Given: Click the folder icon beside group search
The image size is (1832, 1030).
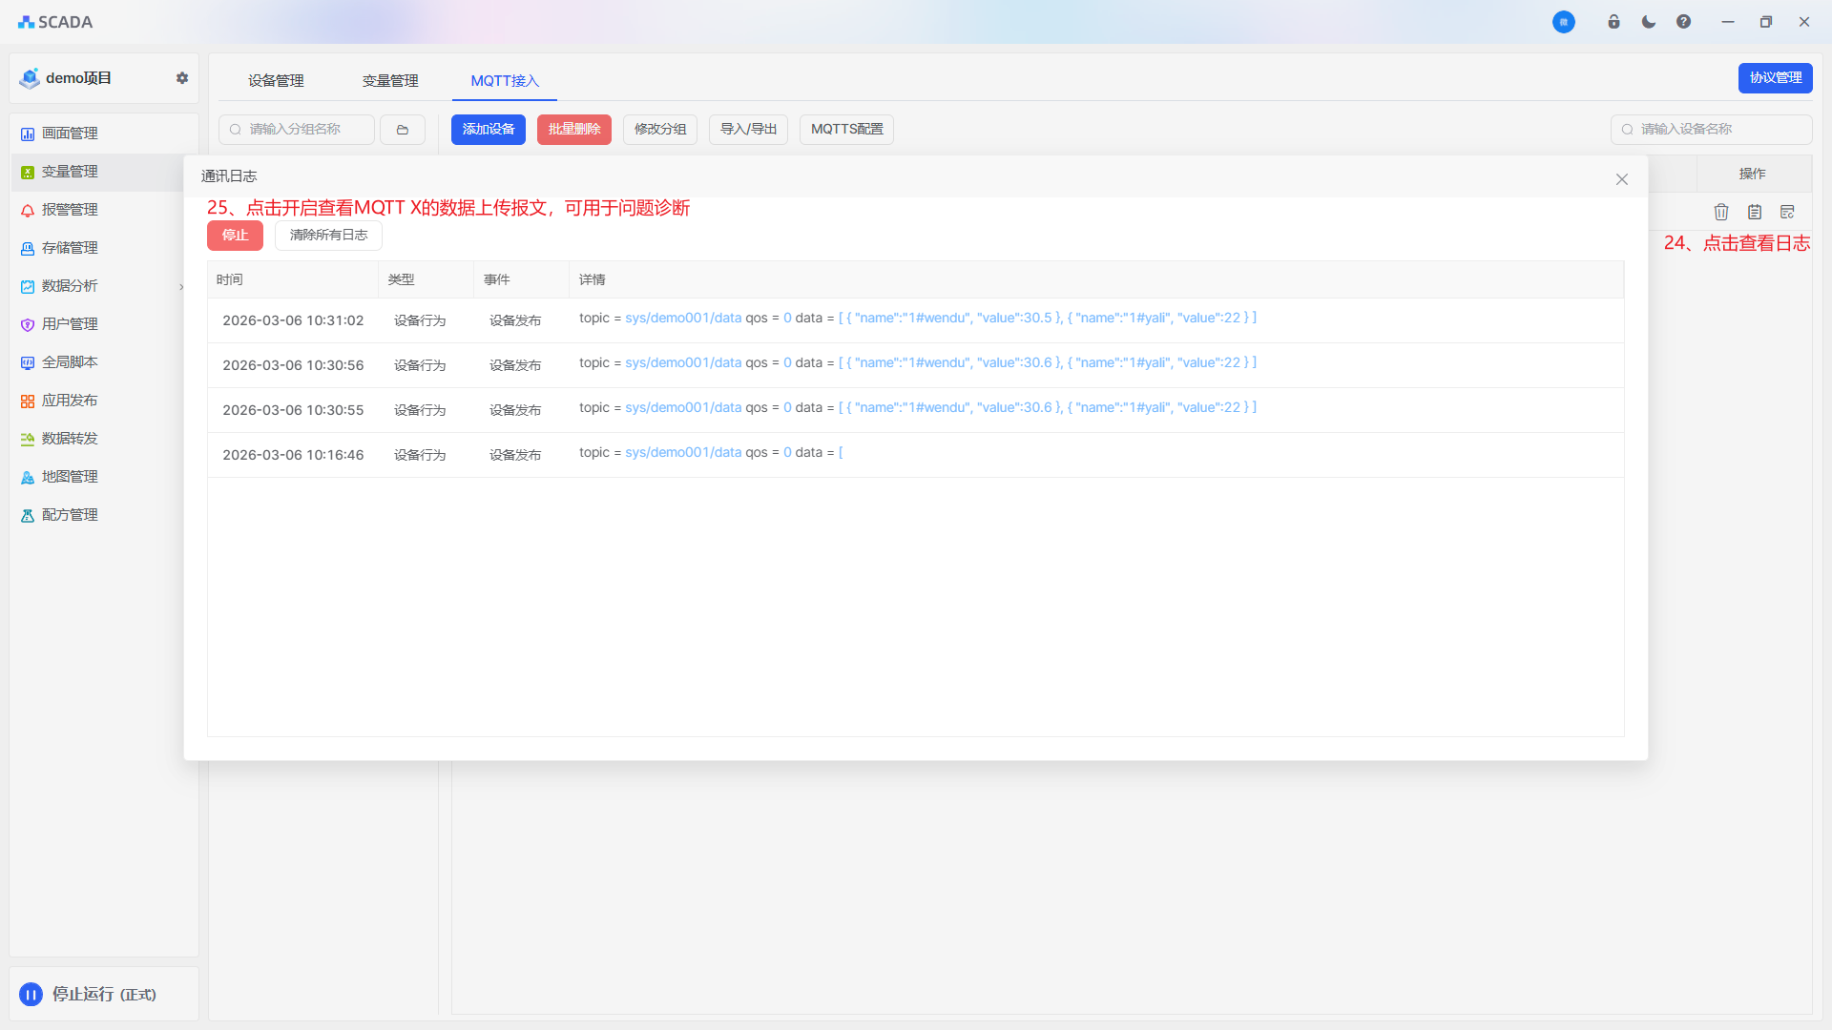Looking at the screenshot, I should pyautogui.click(x=403, y=130).
